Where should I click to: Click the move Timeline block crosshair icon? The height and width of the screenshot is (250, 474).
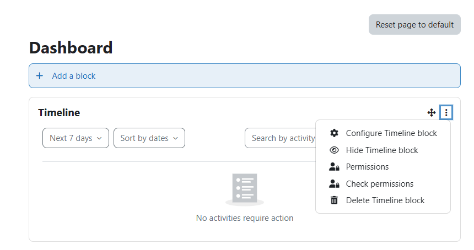click(x=432, y=113)
